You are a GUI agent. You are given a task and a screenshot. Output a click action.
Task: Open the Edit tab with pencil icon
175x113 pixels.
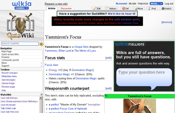coord(97,8)
